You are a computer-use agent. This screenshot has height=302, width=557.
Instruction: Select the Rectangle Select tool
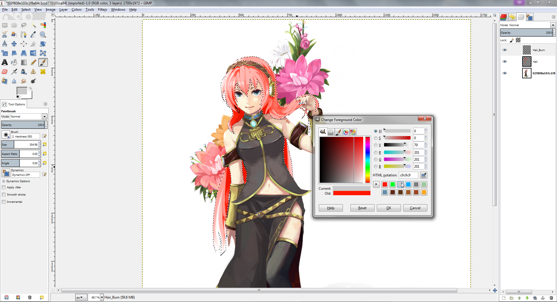(x=5, y=25)
